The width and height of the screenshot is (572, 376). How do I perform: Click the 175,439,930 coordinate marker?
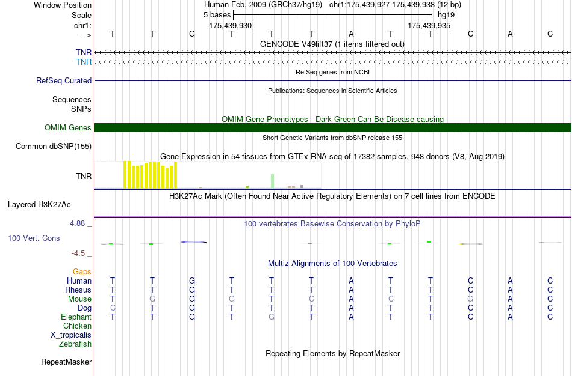(x=231, y=25)
